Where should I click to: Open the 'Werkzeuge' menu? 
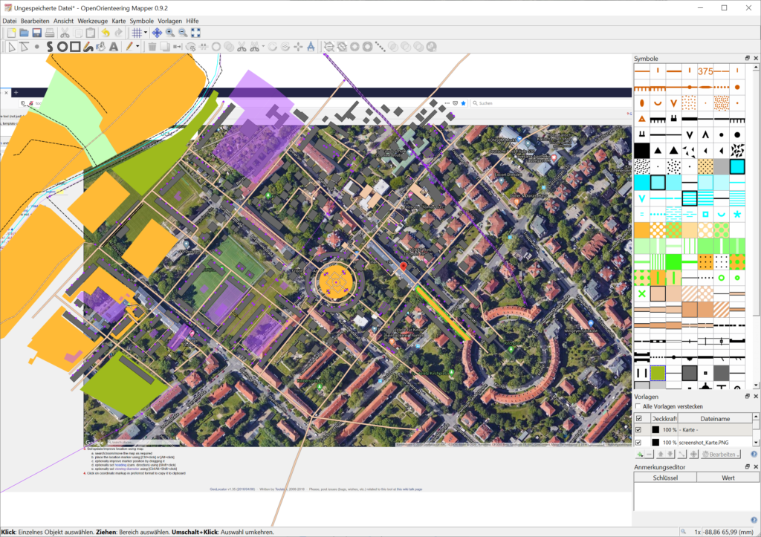[x=92, y=21]
